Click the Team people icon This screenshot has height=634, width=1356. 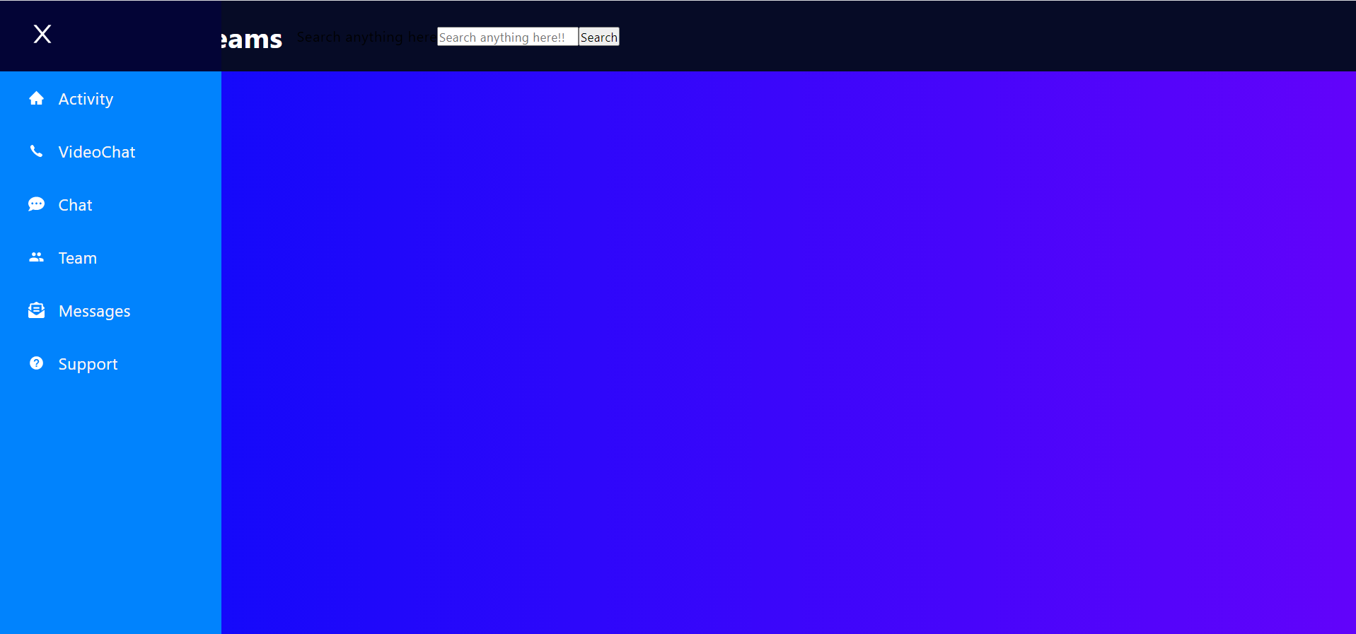tap(37, 257)
